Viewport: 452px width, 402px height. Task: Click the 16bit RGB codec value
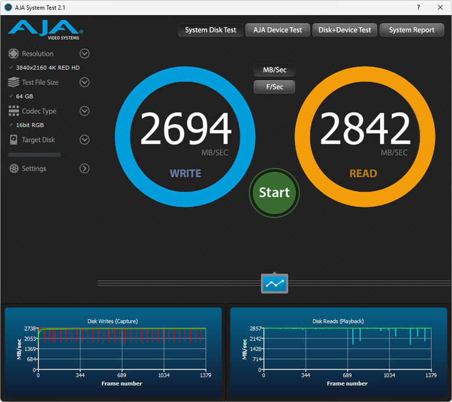click(30, 125)
